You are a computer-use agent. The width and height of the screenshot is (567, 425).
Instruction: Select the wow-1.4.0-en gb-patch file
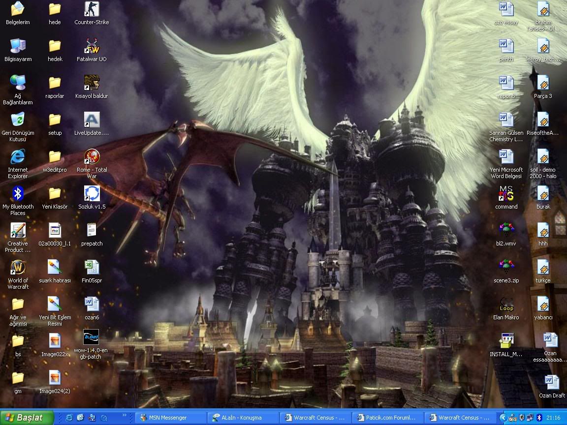click(91, 337)
